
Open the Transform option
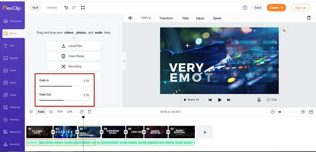(x=166, y=18)
